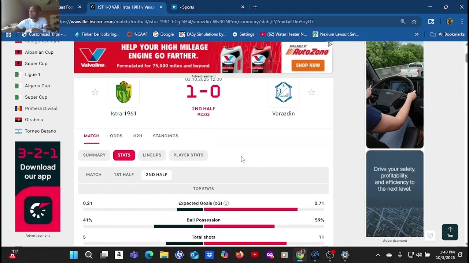Open the browser zoom magnifier icon
This screenshot has height=263, width=469.
coord(403,22)
